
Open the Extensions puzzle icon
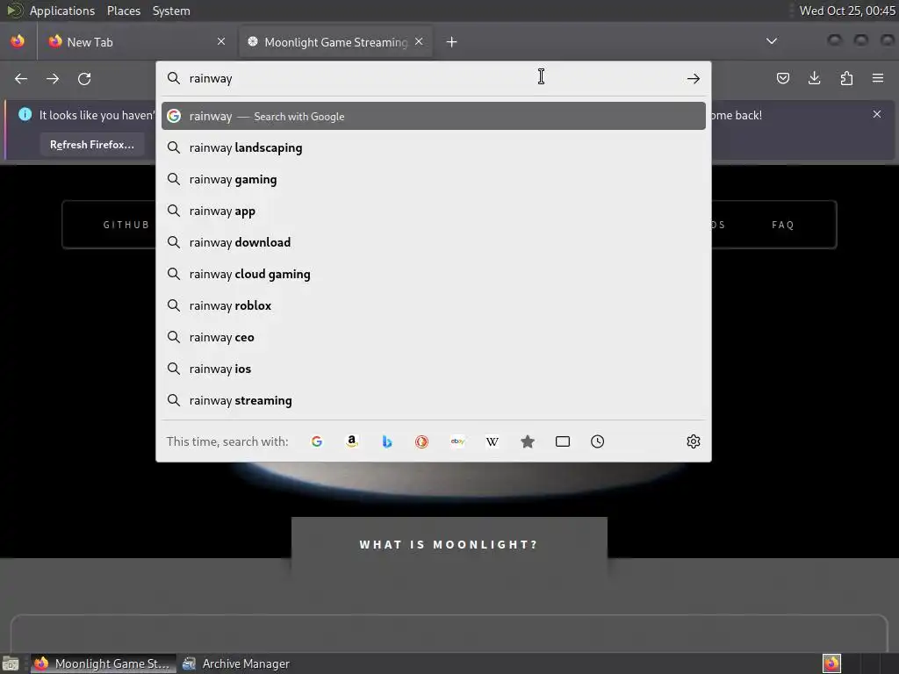click(x=846, y=78)
